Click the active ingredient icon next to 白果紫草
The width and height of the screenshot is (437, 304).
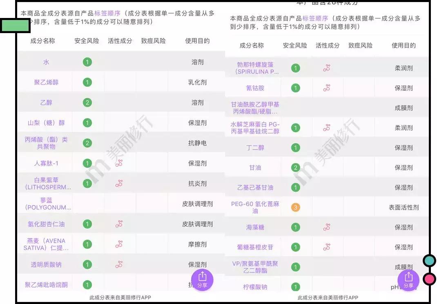coord(119,183)
